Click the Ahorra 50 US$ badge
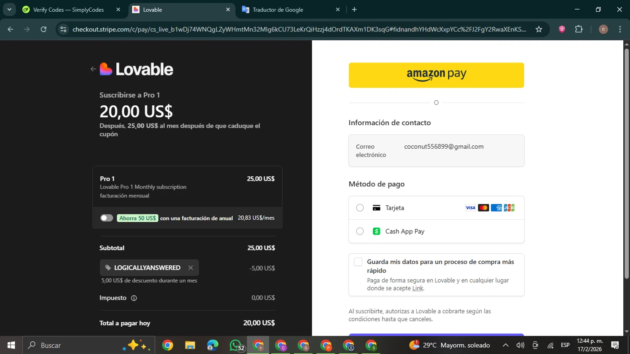This screenshot has height=354, width=630. 137,218
